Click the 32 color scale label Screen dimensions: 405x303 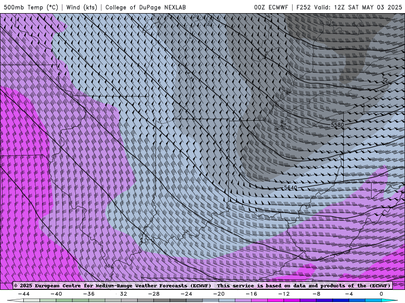pos(124,294)
